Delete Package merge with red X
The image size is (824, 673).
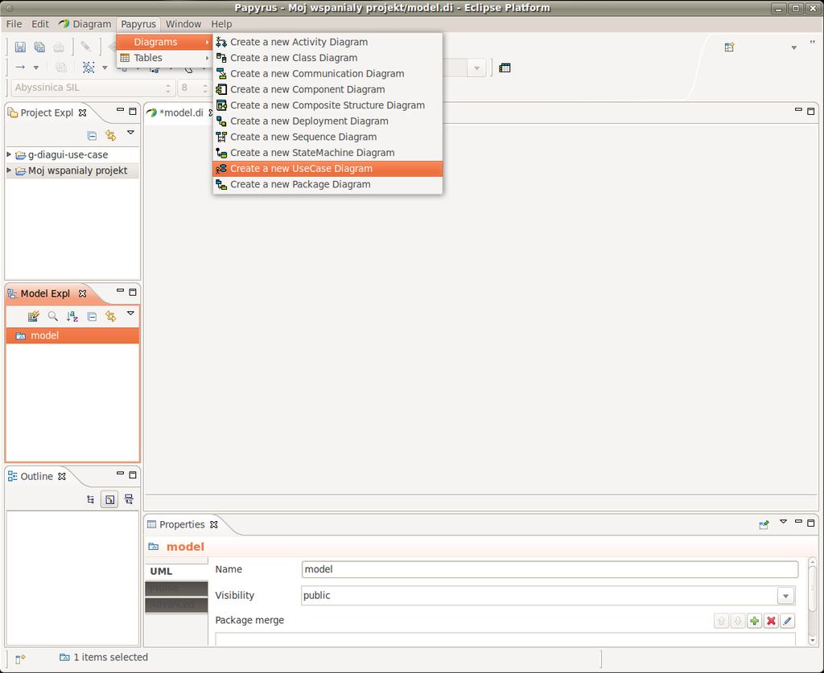tap(771, 621)
